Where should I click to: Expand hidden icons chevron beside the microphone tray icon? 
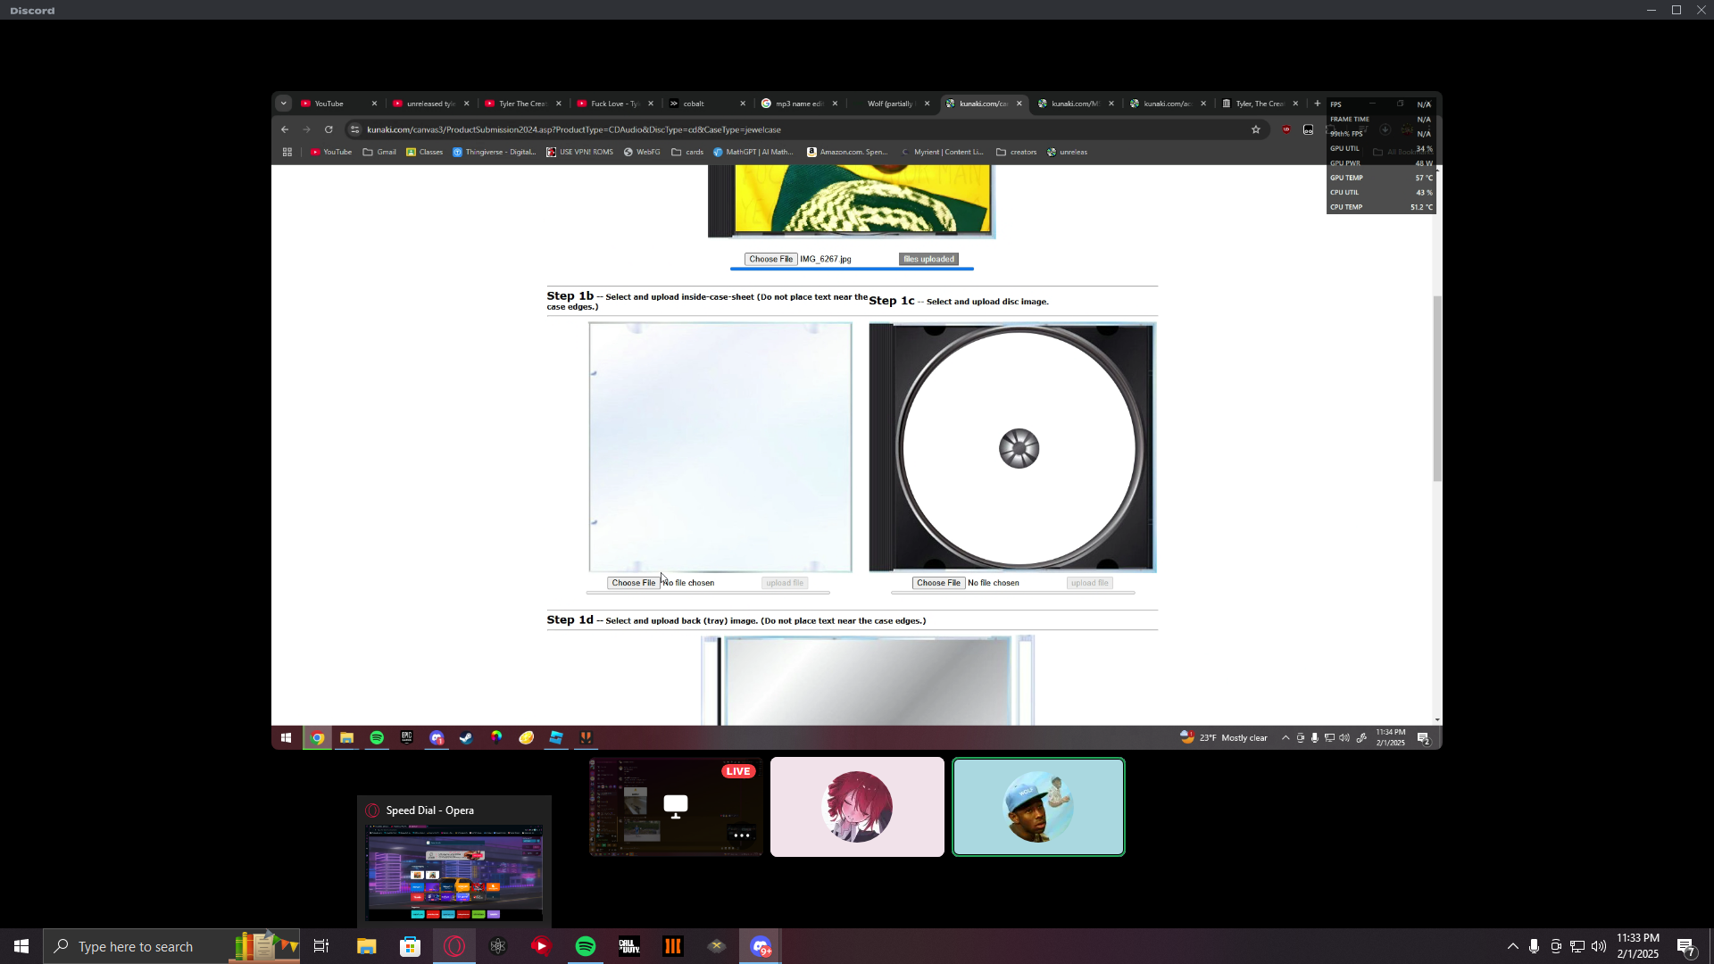(1512, 946)
